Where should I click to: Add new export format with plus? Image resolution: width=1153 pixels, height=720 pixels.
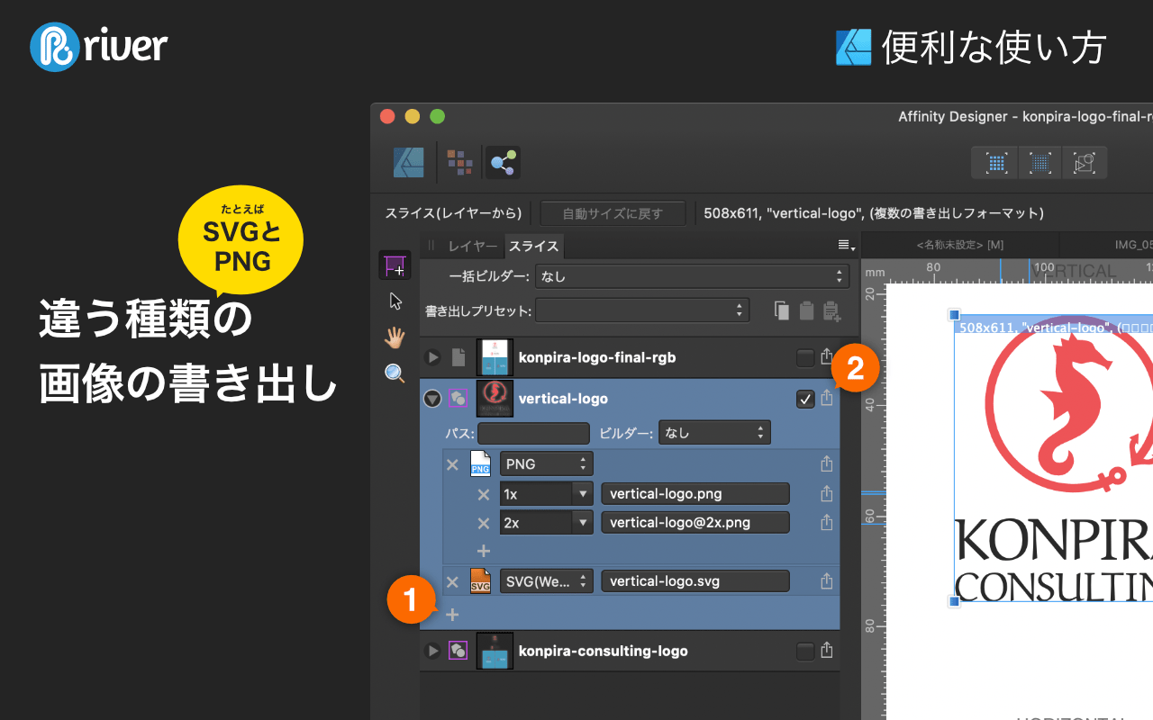453,615
